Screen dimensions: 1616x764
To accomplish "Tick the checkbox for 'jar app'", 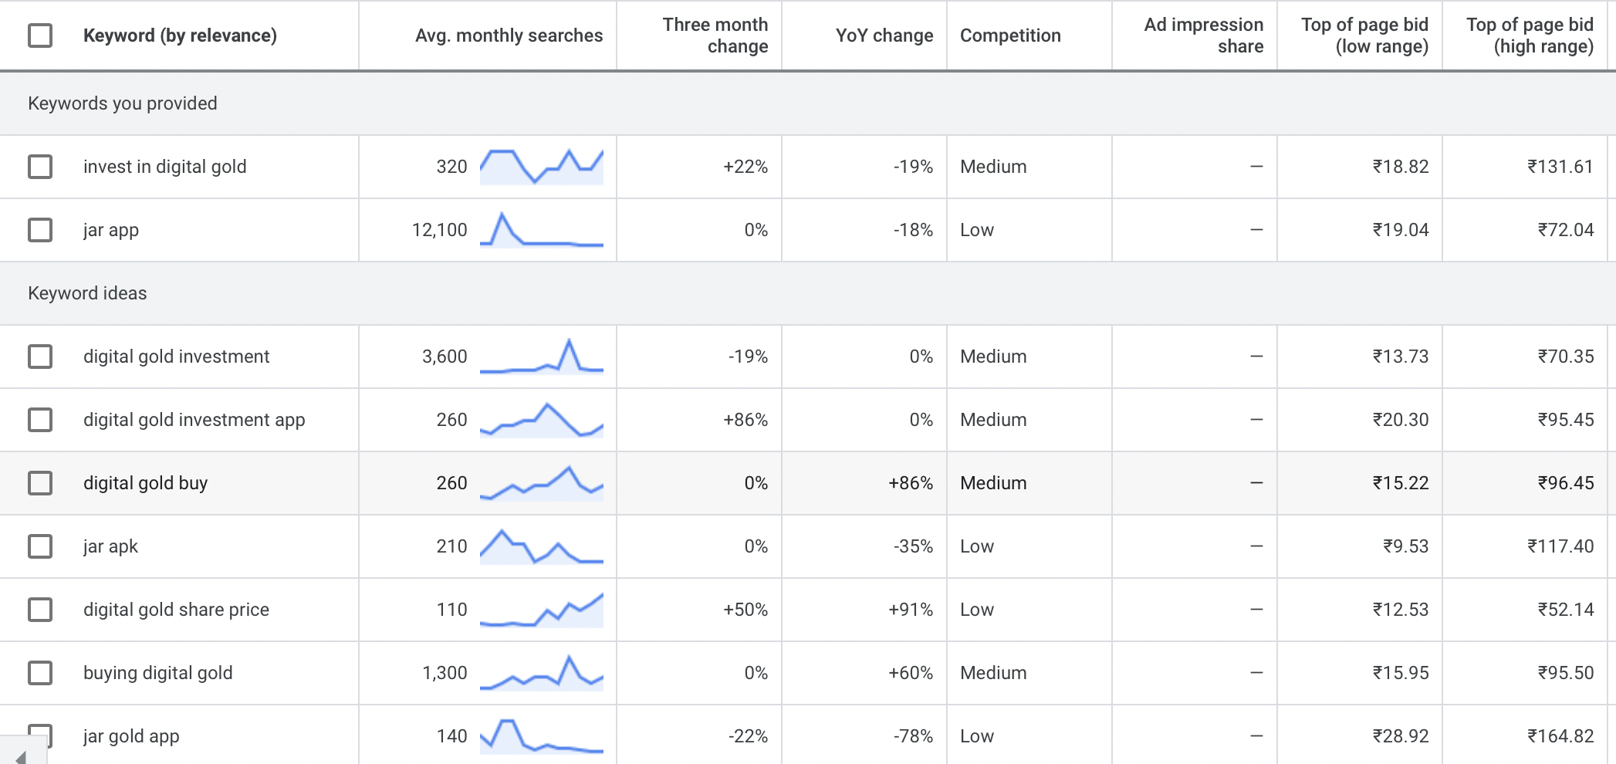I will [40, 230].
